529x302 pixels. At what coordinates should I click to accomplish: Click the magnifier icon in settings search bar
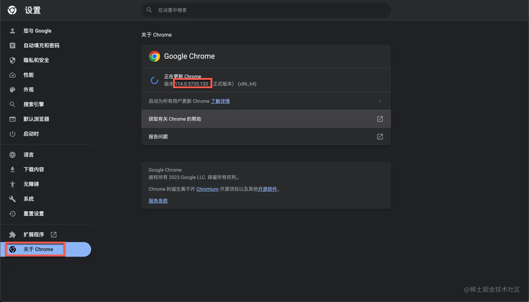coord(149,10)
